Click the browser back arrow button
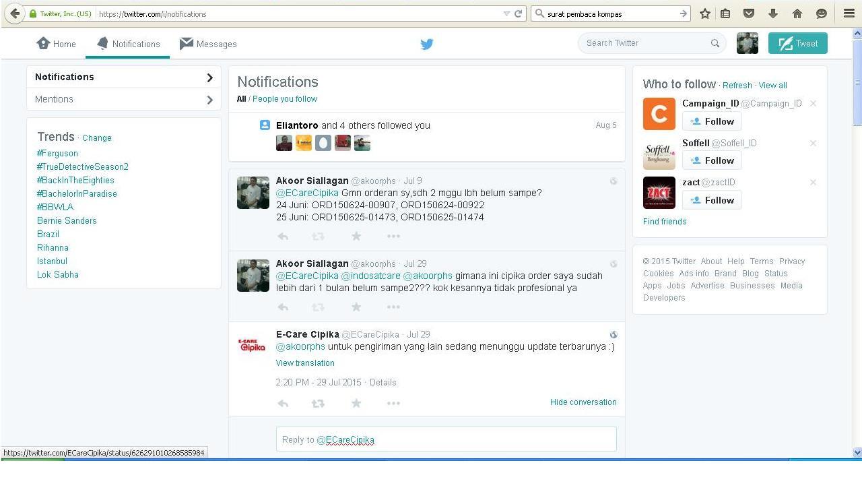 (x=14, y=13)
